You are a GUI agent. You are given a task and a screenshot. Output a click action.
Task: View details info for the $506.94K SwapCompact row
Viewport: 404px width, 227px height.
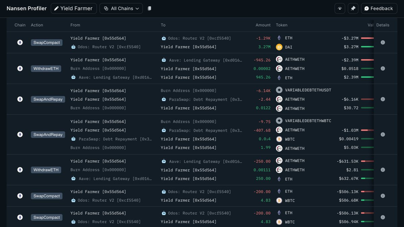pyautogui.click(x=383, y=217)
